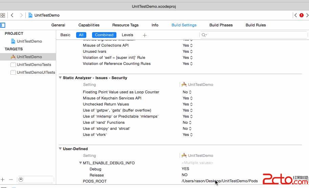The image size is (309, 188).
Task: Select UnitTestDemoTests target
Action: pos(34,65)
